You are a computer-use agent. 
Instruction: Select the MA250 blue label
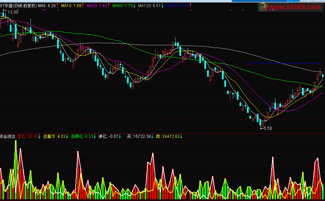(x=177, y=6)
